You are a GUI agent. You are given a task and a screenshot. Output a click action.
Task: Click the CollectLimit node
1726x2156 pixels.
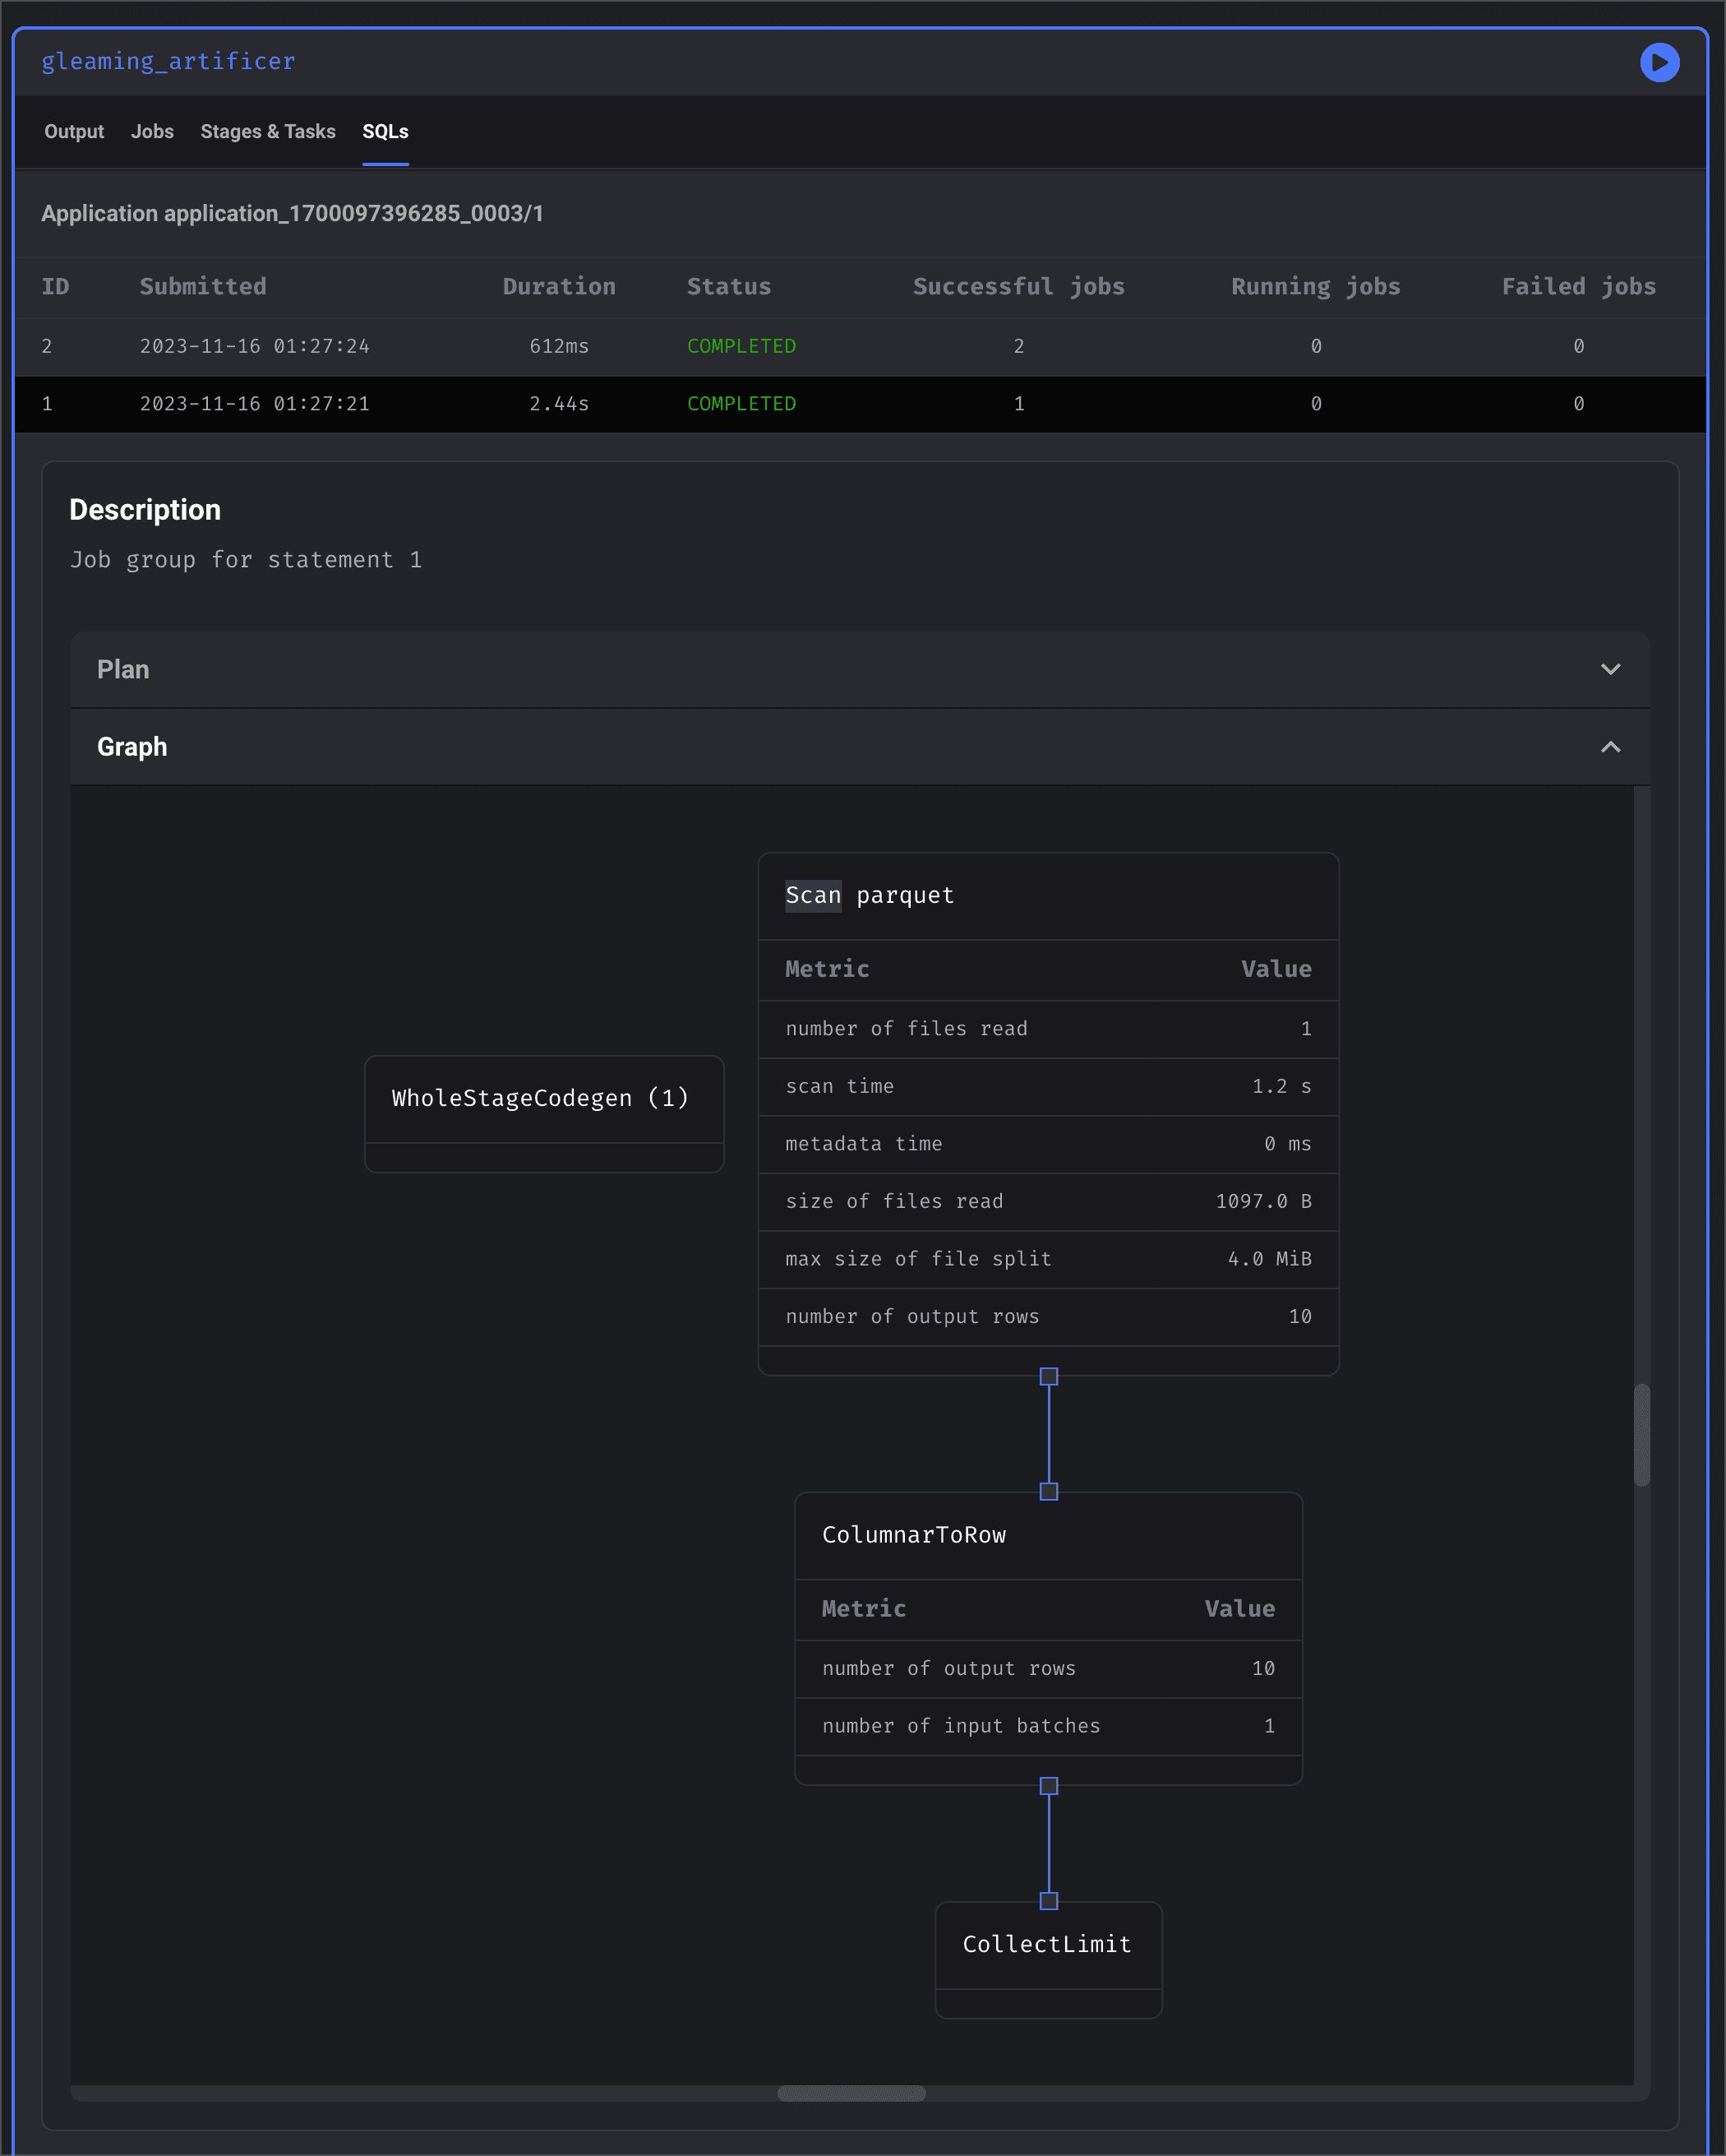[1047, 1944]
